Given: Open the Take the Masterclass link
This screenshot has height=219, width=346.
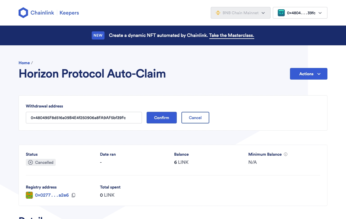Looking at the screenshot, I should tap(231, 35).
